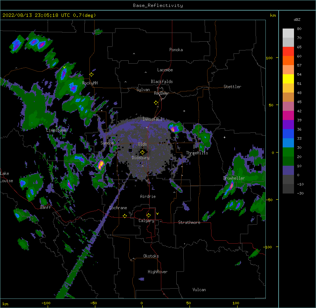The image size is (316, 308).
Task: Click the Blackfalds city label
Action: [x=162, y=82]
